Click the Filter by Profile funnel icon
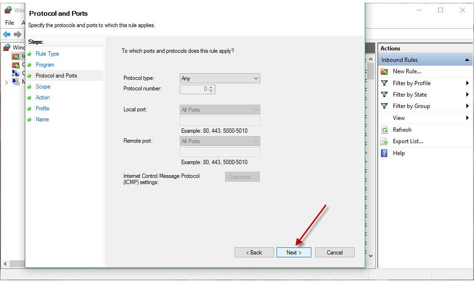The height and width of the screenshot is (284, 474). [384, 83]
